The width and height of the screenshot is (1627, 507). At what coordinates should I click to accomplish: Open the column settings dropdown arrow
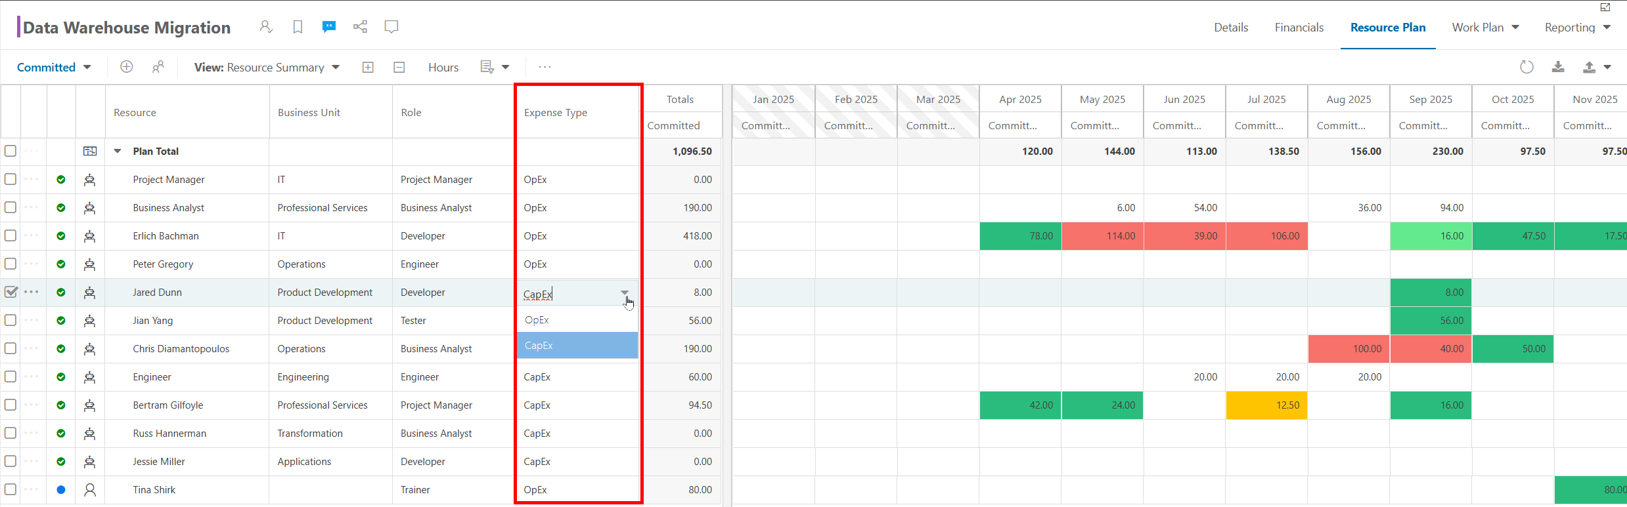506,67
